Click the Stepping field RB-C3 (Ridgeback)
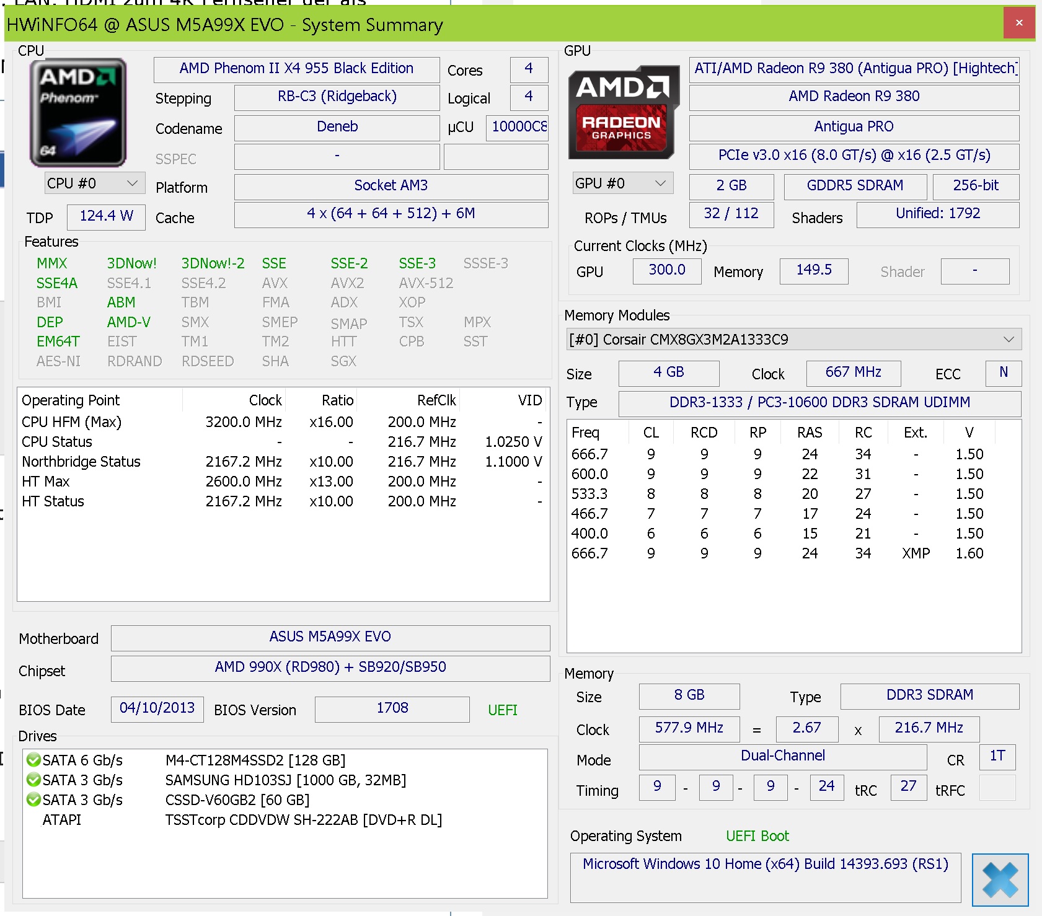This screenshot has width=1042, height=916. pos(337,97)
